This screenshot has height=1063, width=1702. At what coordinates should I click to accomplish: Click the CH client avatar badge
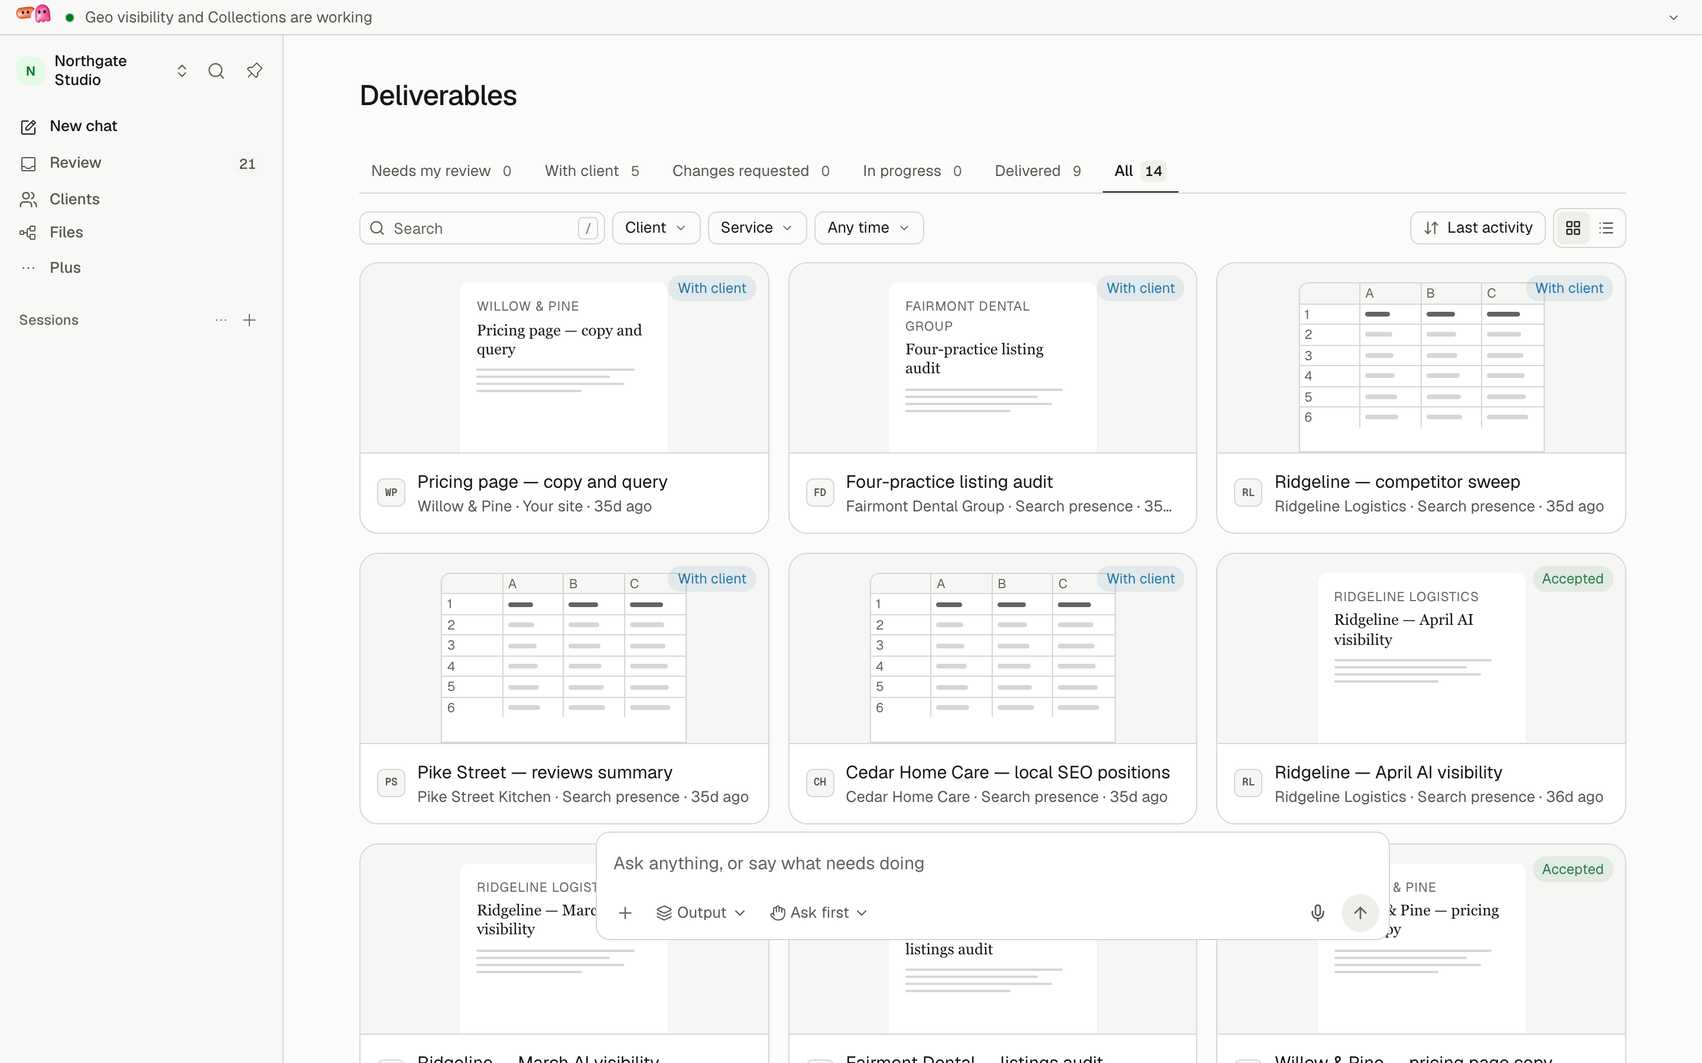pos(820,782)
